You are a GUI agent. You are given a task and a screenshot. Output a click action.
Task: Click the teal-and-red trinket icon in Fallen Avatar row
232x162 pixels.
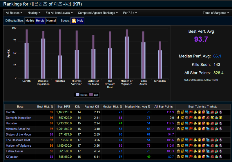(216, 151)
